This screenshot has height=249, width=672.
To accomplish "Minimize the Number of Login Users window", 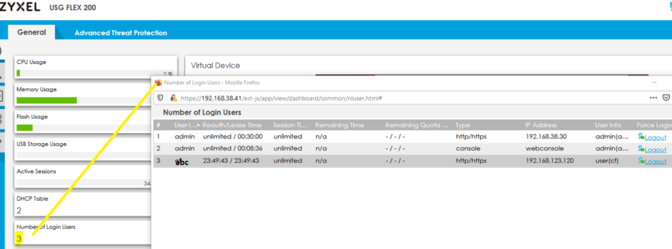I will click(x=654, y=82).
